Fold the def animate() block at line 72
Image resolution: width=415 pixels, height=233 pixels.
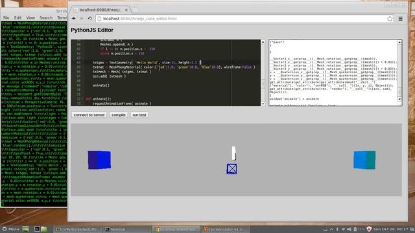point(82,99)
